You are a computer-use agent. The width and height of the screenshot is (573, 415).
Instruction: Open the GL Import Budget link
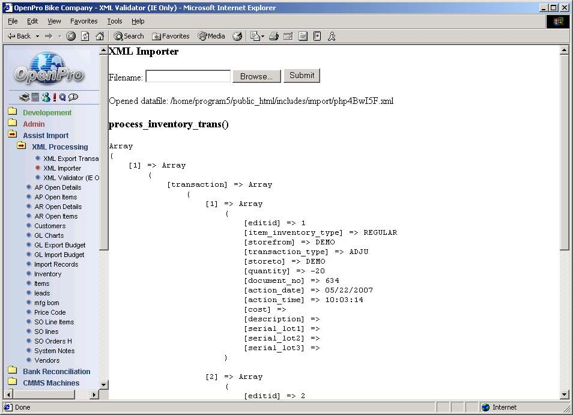pyautogui.click(x=59, y=255)
